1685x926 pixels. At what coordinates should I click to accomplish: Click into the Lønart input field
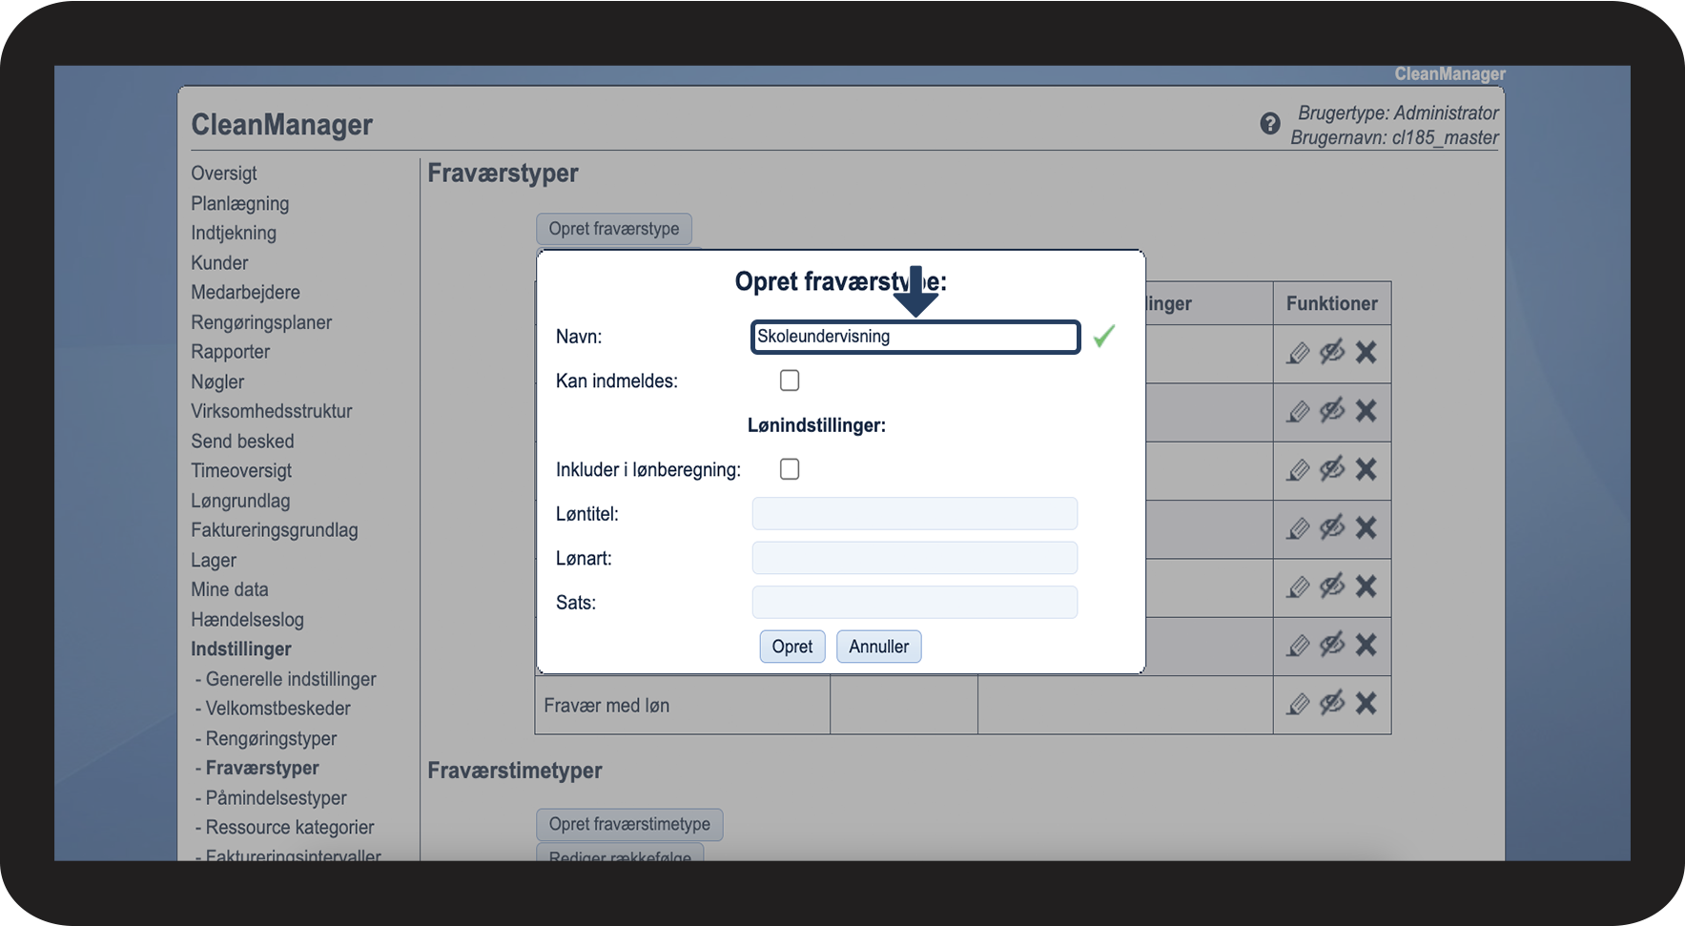(x=914, y=558)
